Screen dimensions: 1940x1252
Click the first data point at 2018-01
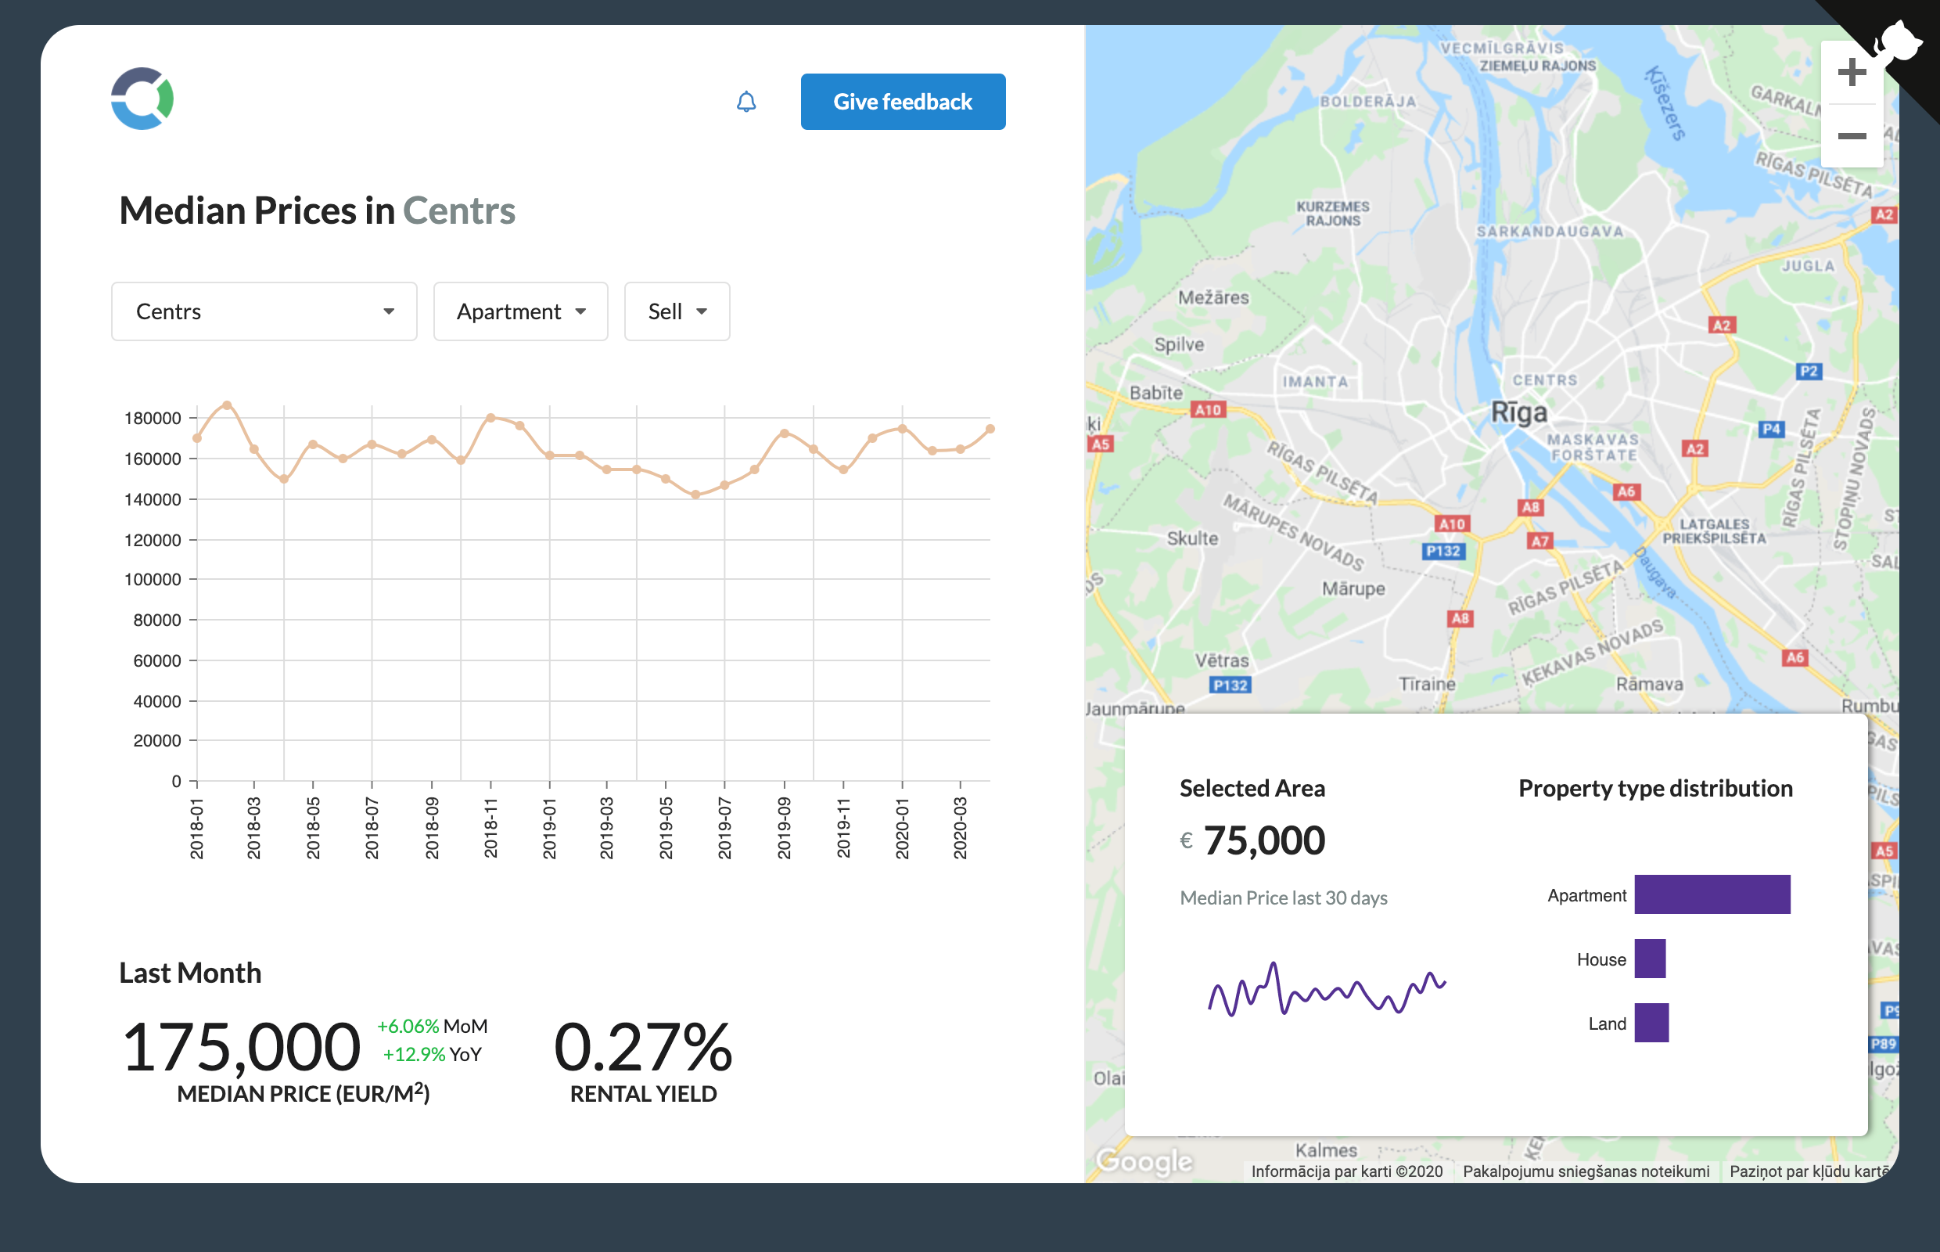(x=196, y=438)
